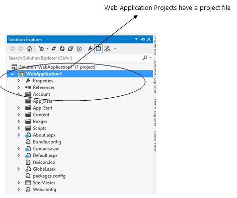Toggle Show All Files icon
Image resolution: width=237 pixels, height=198 pixels.
[x=79, y=49]
